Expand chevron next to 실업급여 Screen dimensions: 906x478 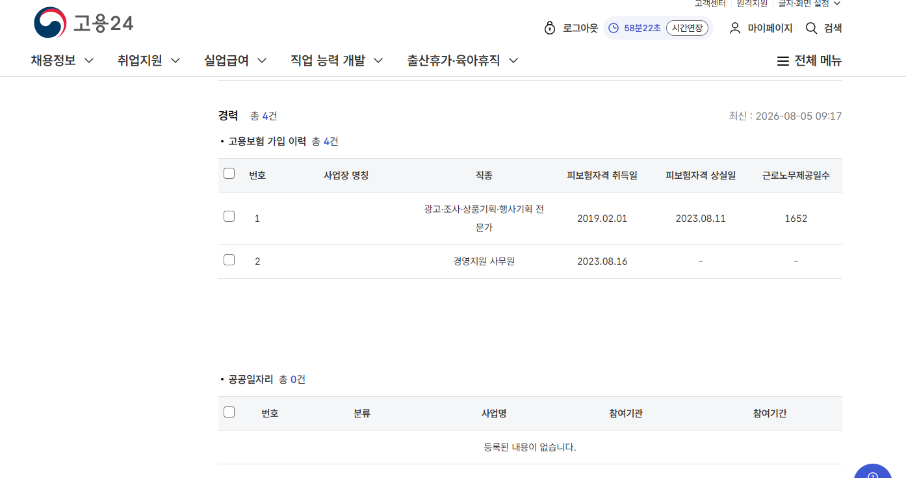[x=262, y=60]
